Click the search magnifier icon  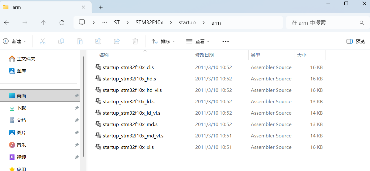click(x=361, y=22)
